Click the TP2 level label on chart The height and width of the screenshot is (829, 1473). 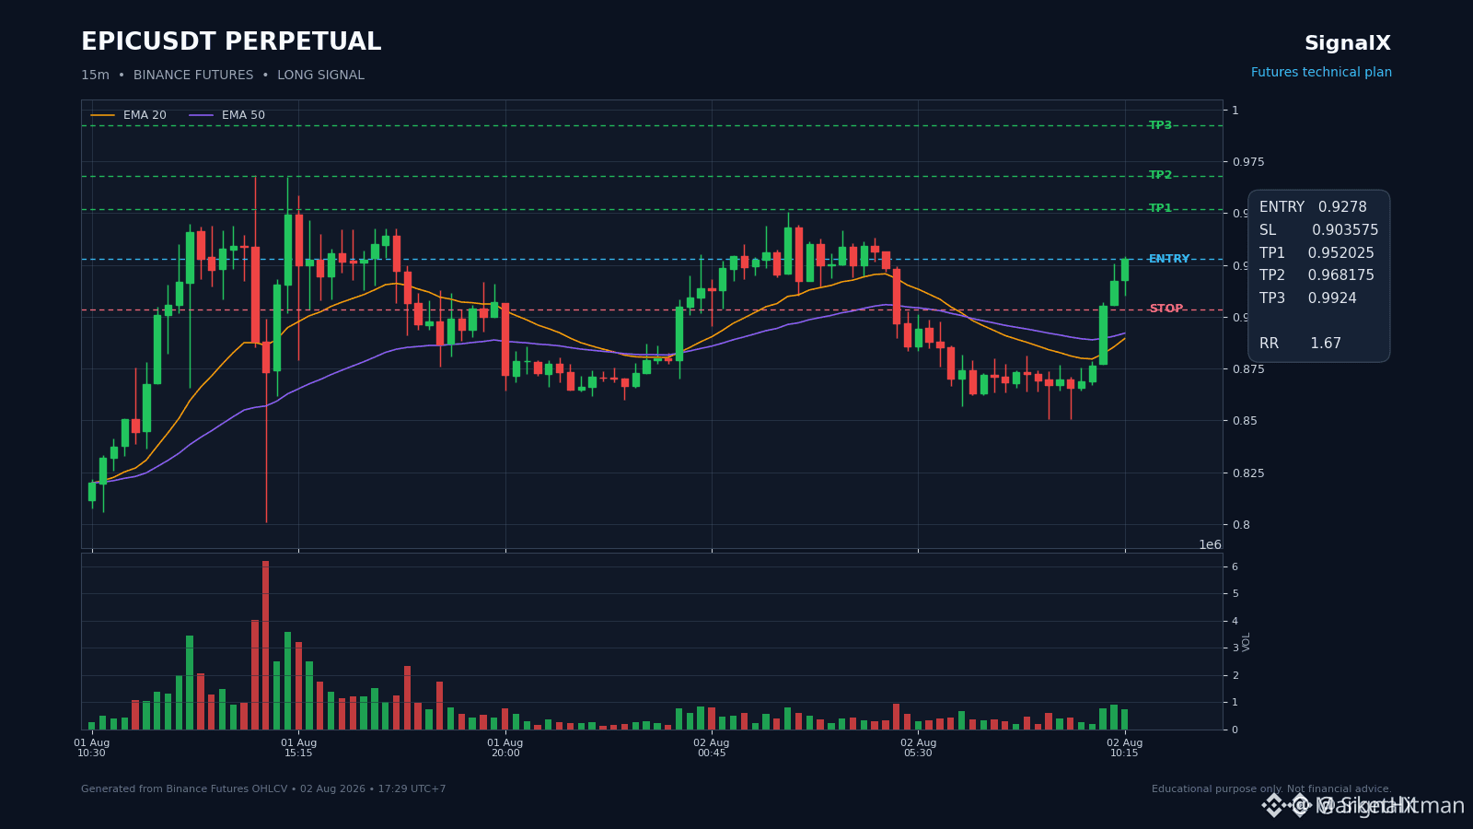point(1160,175)
